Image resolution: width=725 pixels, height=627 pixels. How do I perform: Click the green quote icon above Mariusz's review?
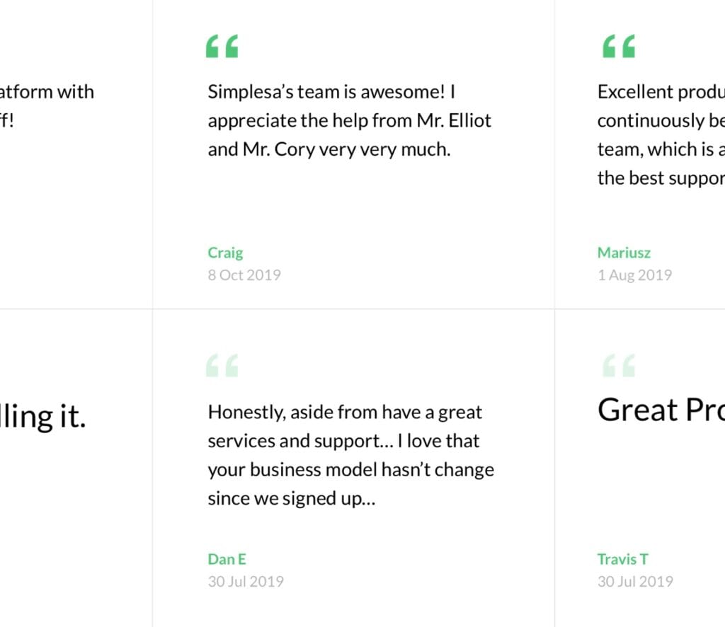[619, 46]
